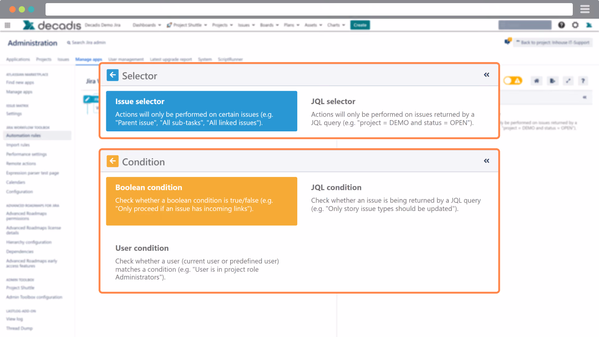Choose the Issue selector option

pyautogui.click(x=202, y=111)
